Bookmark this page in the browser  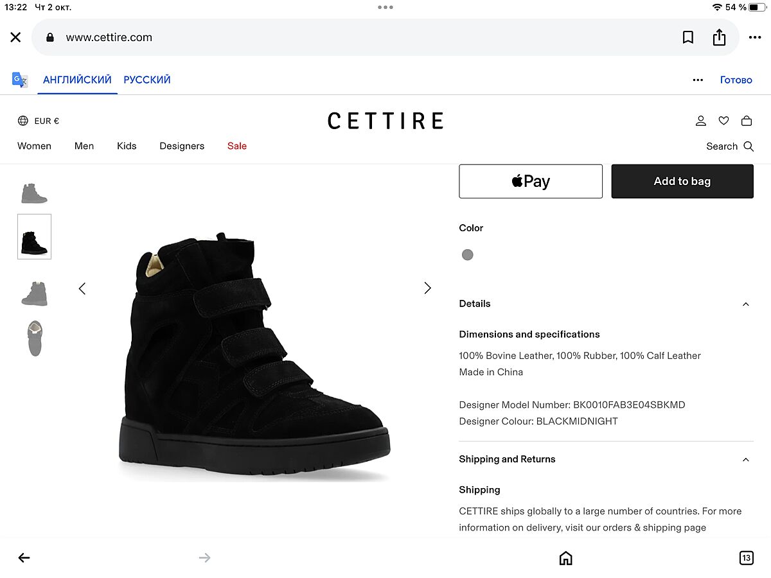click(x=687, y=37)
